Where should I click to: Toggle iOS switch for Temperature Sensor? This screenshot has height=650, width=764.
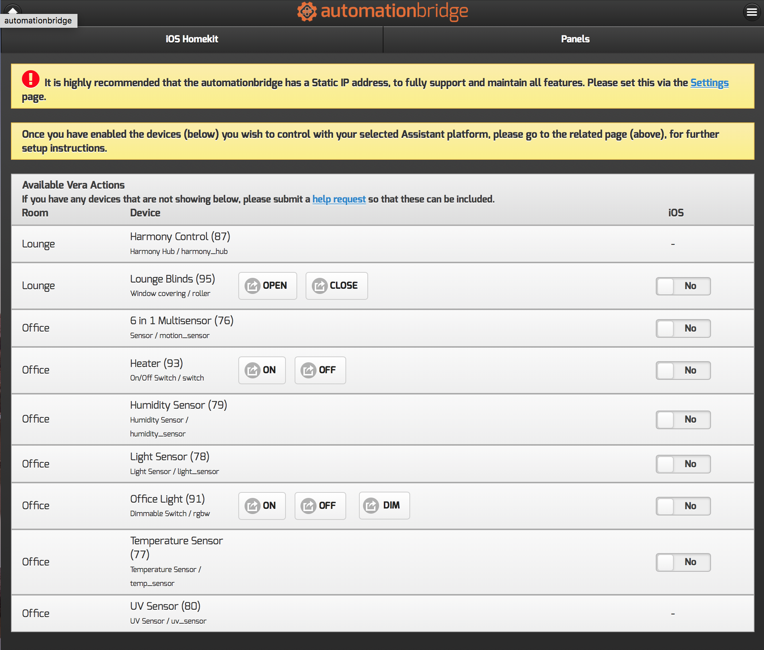[682, 562]
